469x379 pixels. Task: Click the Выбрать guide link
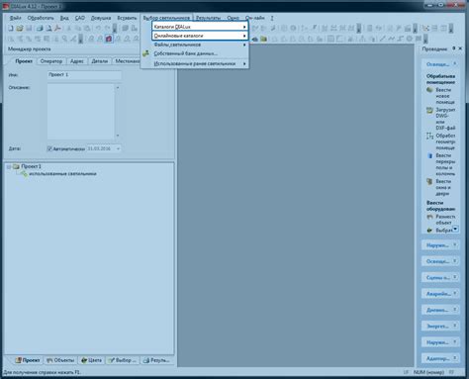[x=443, y=231]
